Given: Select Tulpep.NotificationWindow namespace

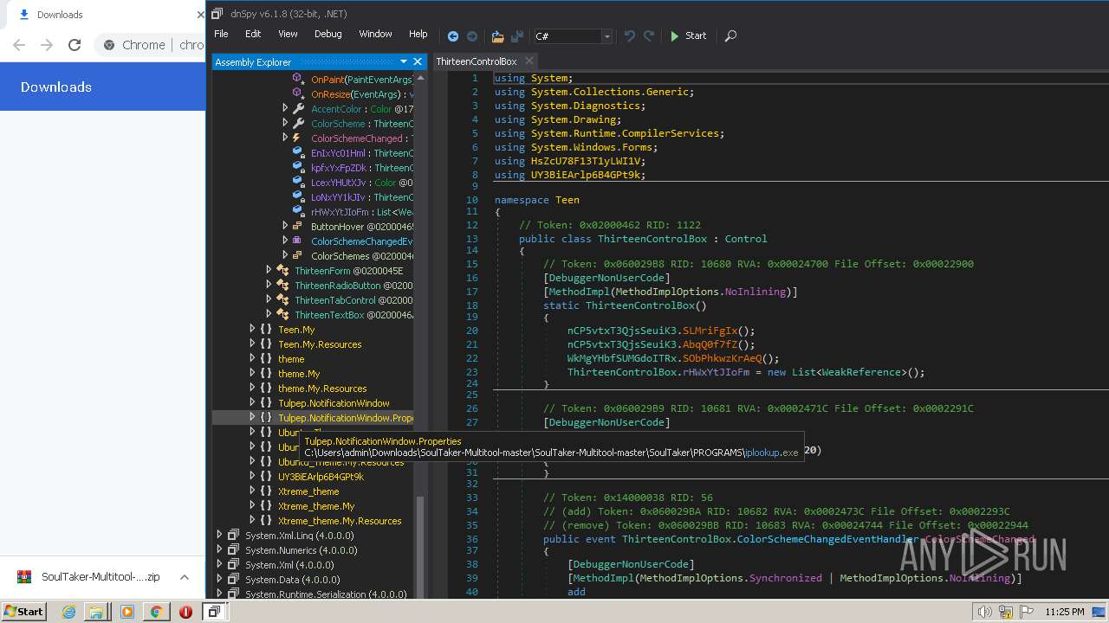Looking at the screenshot, I should (x=334, y=403).
